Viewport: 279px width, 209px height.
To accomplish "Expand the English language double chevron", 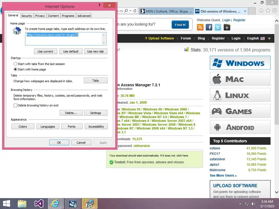I will 269,38.
